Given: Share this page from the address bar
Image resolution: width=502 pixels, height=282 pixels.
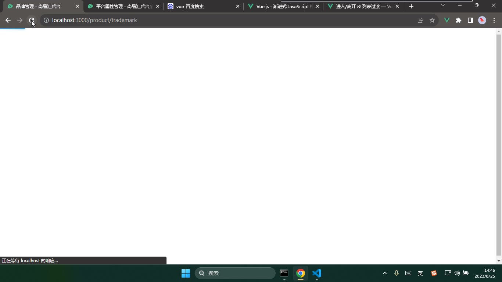Looking at the screenshot, I should coord(420,20).
